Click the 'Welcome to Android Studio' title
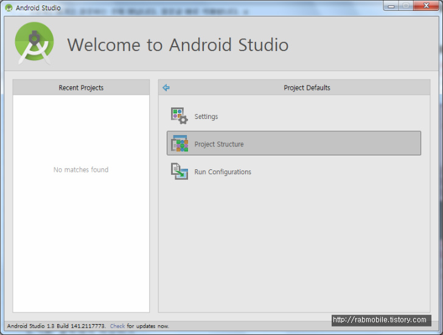Screen dimensions: 443x335 click(178, 45)
